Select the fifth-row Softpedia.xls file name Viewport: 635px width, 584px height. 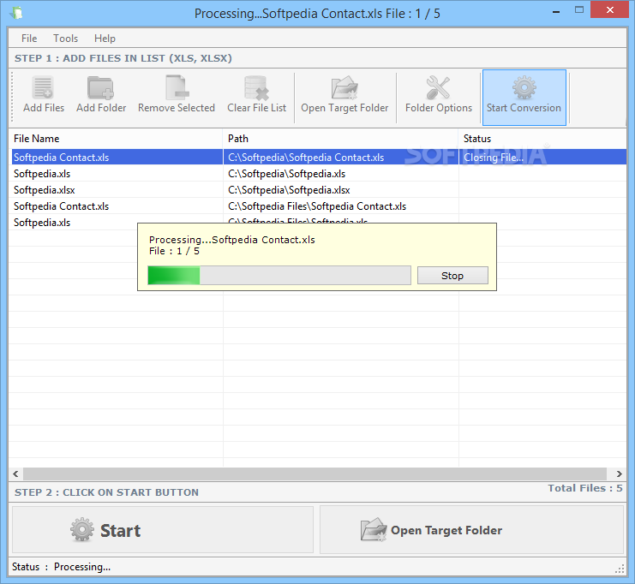(42, 223)
